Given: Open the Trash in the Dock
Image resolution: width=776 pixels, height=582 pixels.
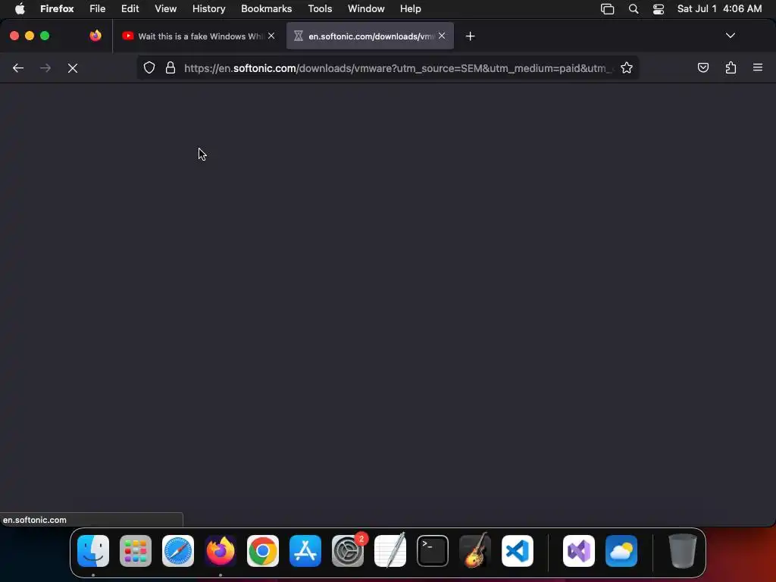Looking at the screenshot, I should [683, 551].
